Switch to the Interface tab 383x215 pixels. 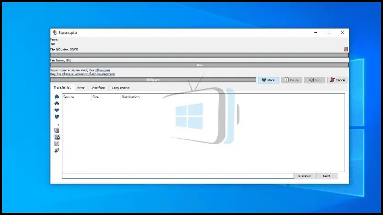(x=98, y=88)
